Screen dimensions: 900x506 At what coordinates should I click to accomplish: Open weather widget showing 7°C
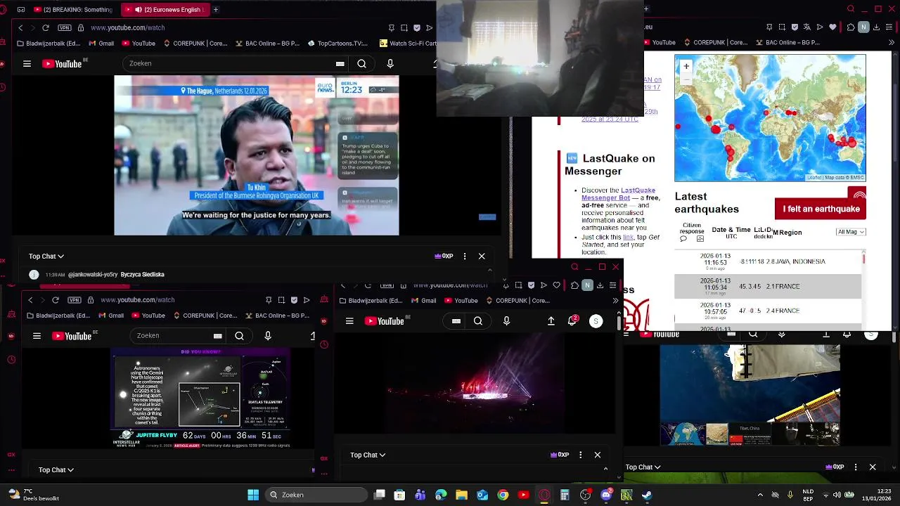tap(33, 495)
